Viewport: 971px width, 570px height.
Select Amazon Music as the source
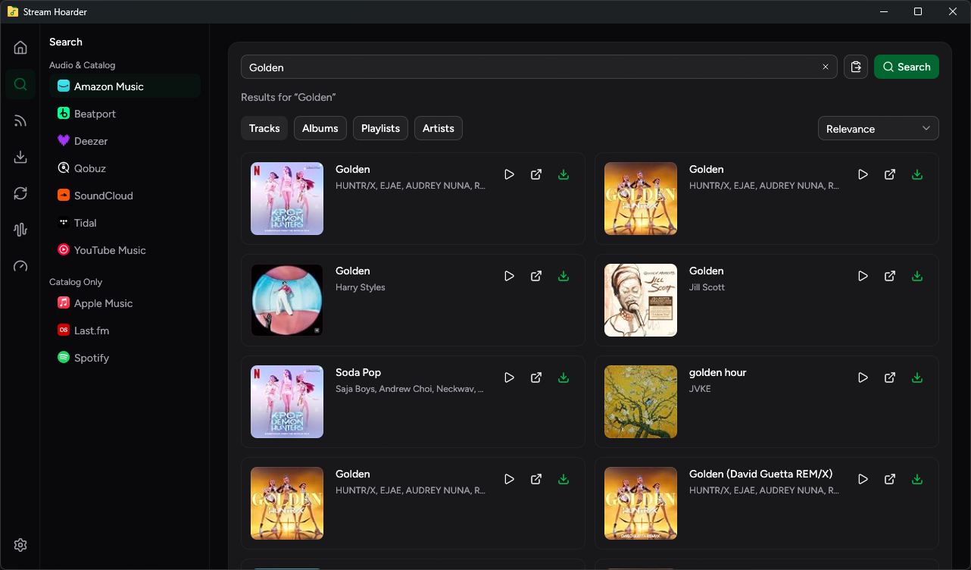pos(125,86)
